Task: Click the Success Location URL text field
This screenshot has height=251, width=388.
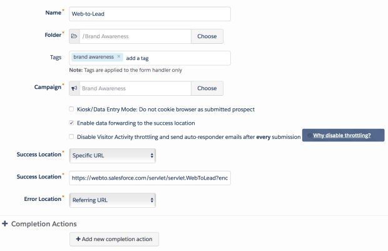Action: point(149,177)
